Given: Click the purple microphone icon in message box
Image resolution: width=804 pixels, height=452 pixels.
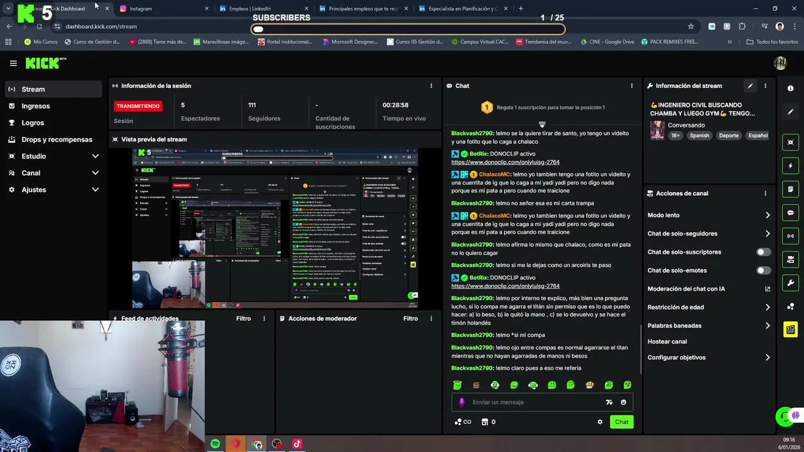Looking at the screenshot, I should pyautogui.click(x=462, y=402).
